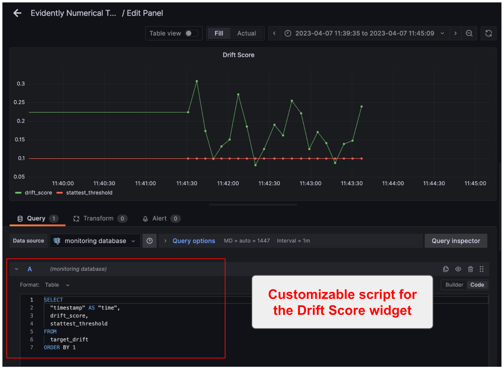Switch from Fill to Actual mode

246,33
